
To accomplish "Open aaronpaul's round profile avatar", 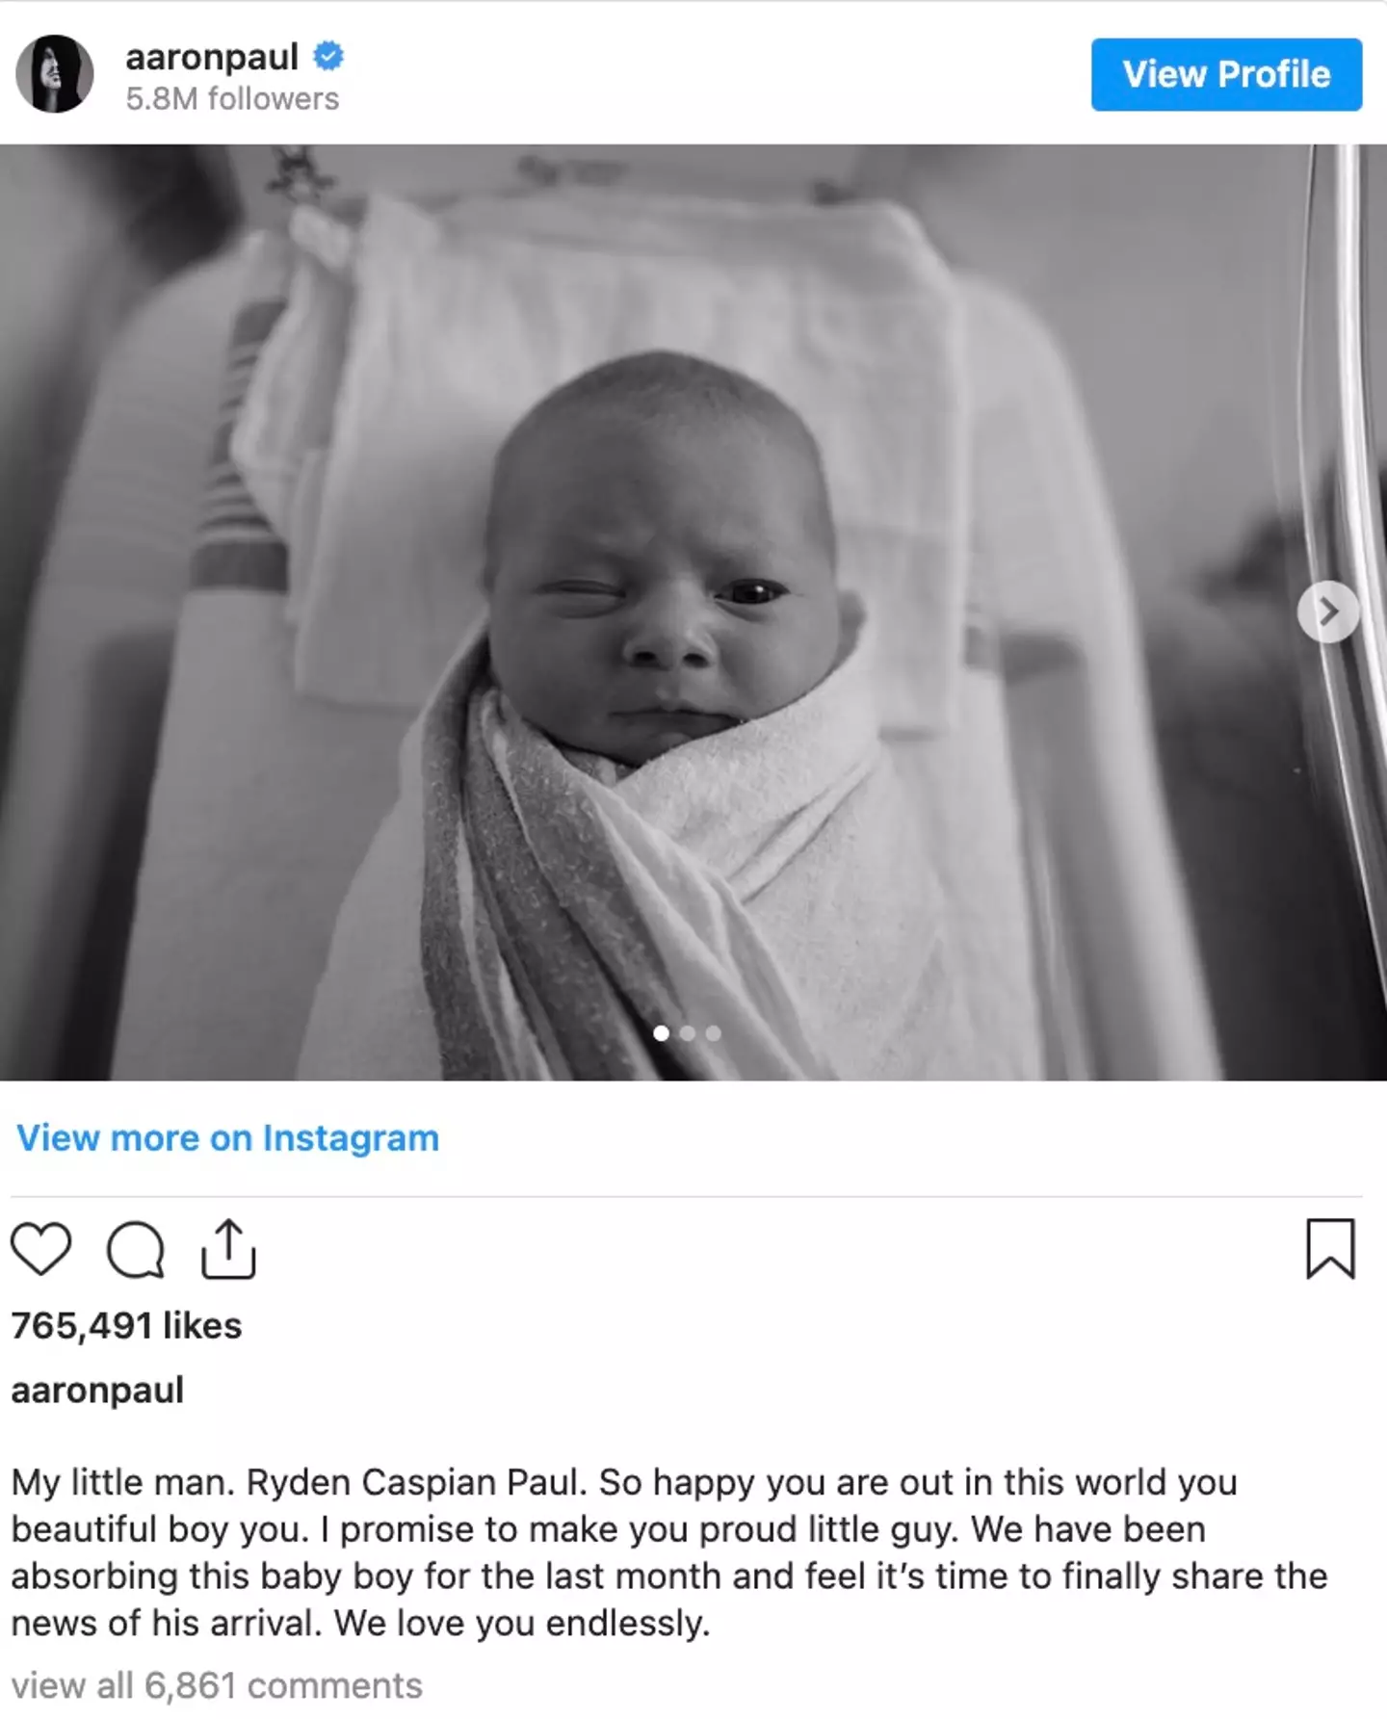I will (x=55, y=74).
